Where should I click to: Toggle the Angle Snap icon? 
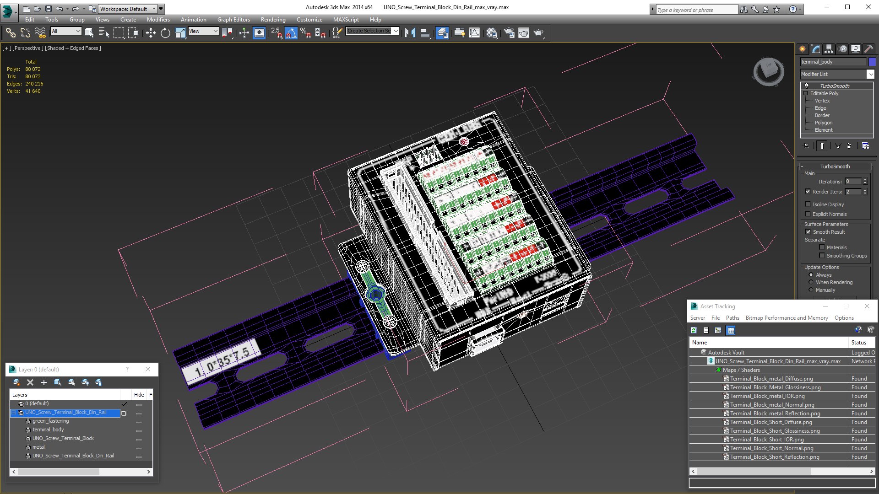(x=291, y=32)
